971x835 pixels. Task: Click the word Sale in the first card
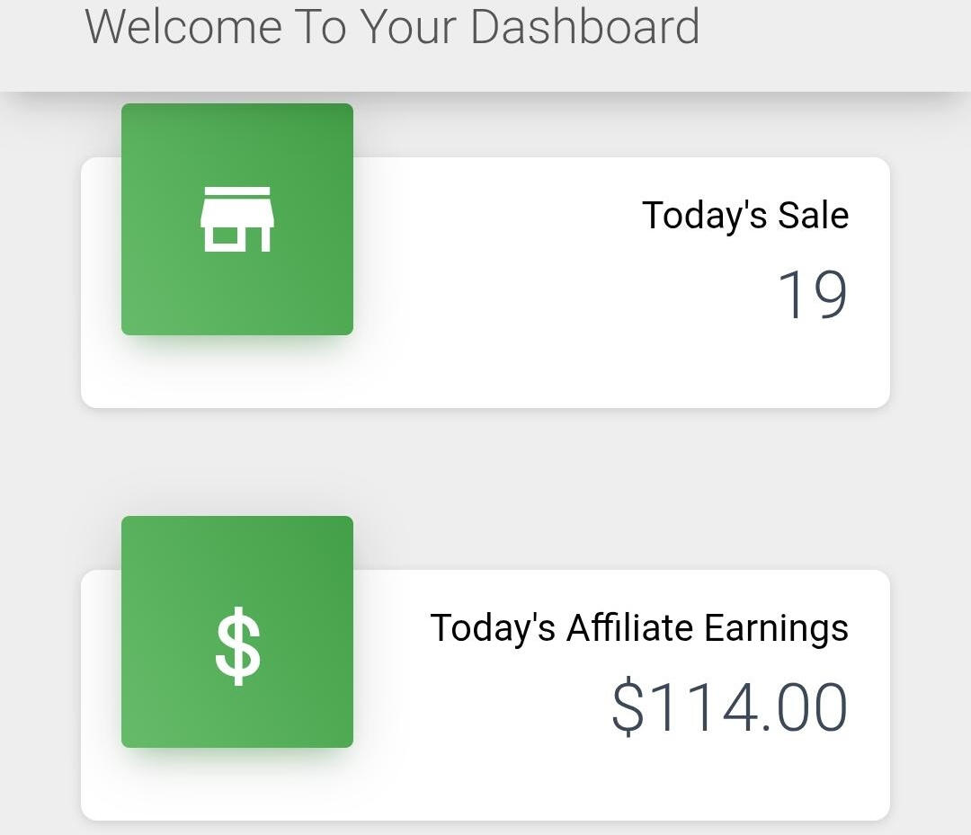[813, 216]
